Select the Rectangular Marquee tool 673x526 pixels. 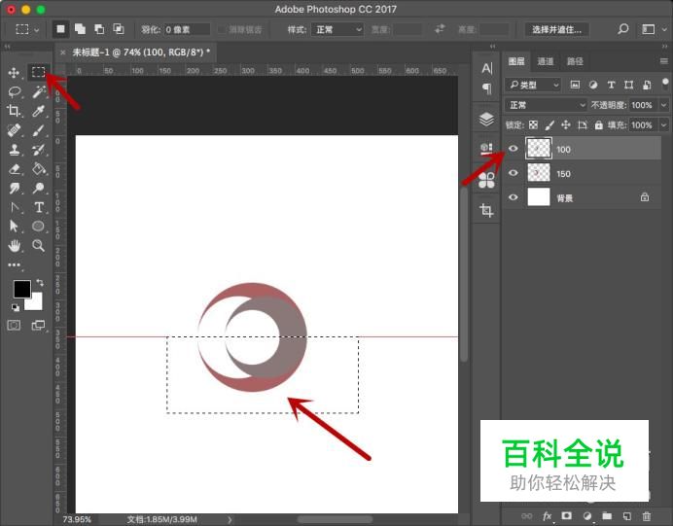tap(38, 72)
